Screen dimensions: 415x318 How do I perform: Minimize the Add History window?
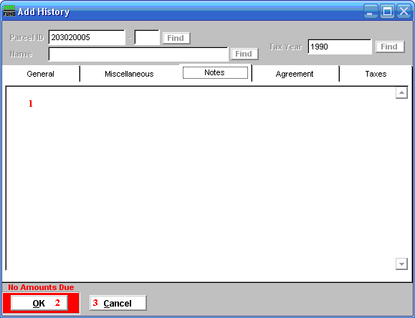point(371,11)
